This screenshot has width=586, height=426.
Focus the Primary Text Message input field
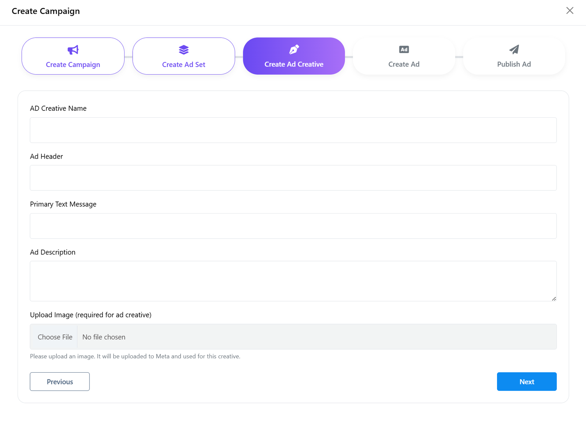pos(293,226)
